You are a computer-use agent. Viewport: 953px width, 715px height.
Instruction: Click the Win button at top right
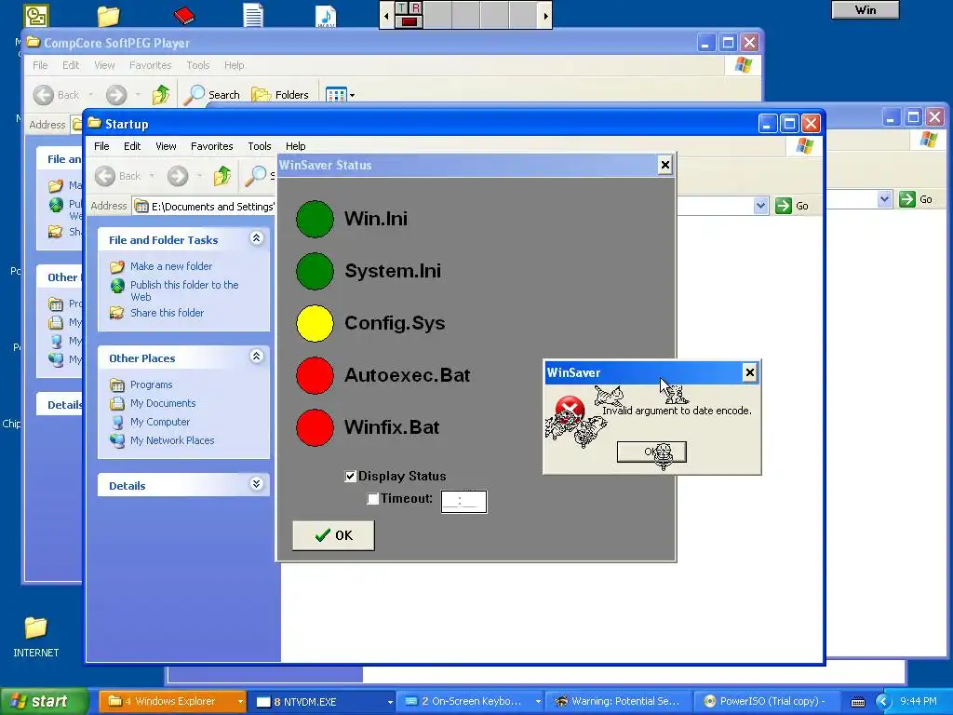pos(865,9)
